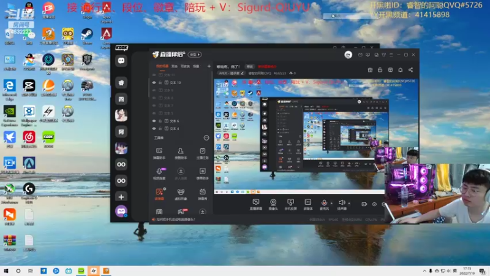Show the hidden 文本 7 layer
This screenshot has height=276, width=490.
154,105
